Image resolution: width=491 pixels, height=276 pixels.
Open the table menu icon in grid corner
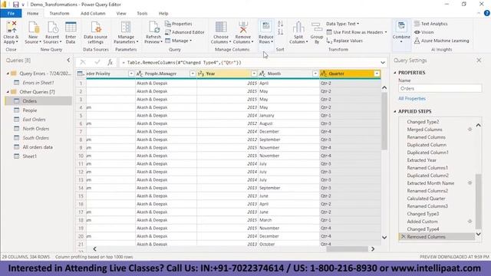tap(81, 74)
